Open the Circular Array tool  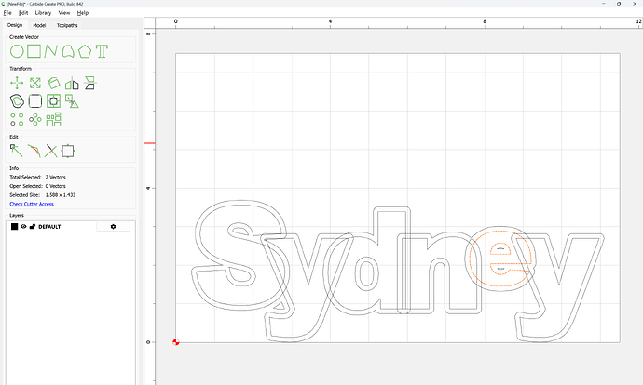click(34, 119)
